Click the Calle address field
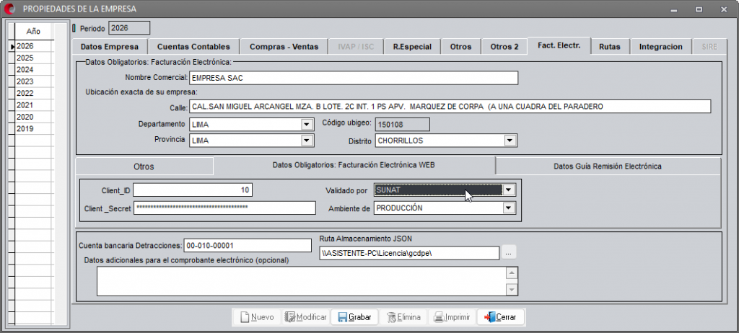The height and width of the screenshot is (333, 739). 450,107
